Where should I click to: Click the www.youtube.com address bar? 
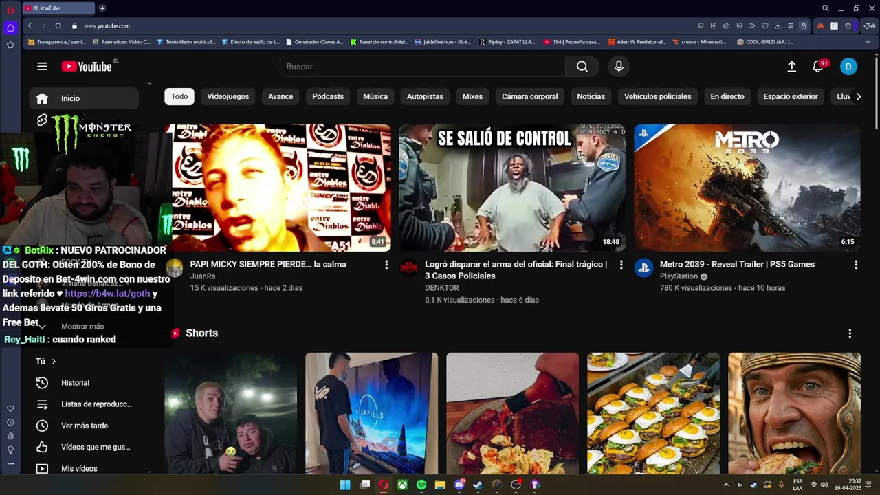(107, 25)
